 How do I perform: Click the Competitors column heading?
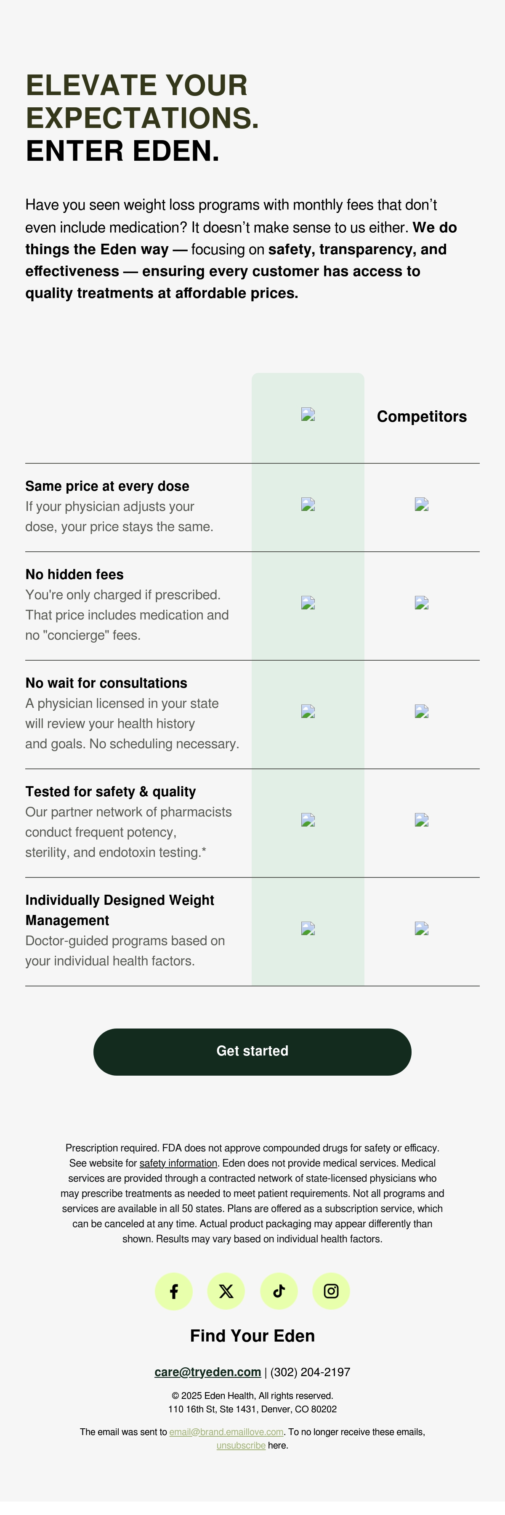pyautogui.click(x=422, y=416)
